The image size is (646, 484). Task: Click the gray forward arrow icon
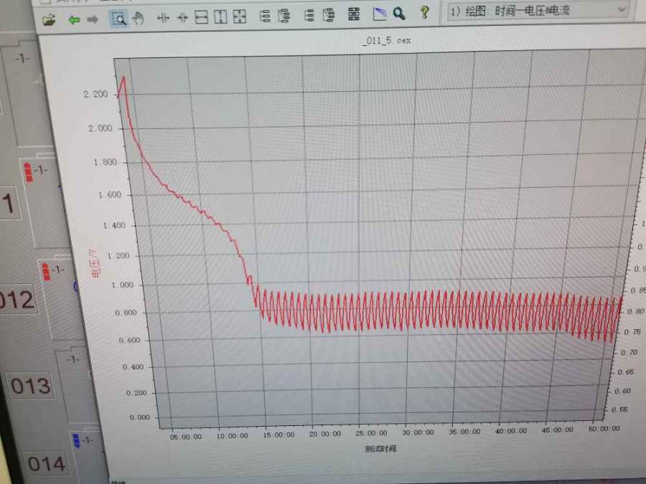(92, 19)
